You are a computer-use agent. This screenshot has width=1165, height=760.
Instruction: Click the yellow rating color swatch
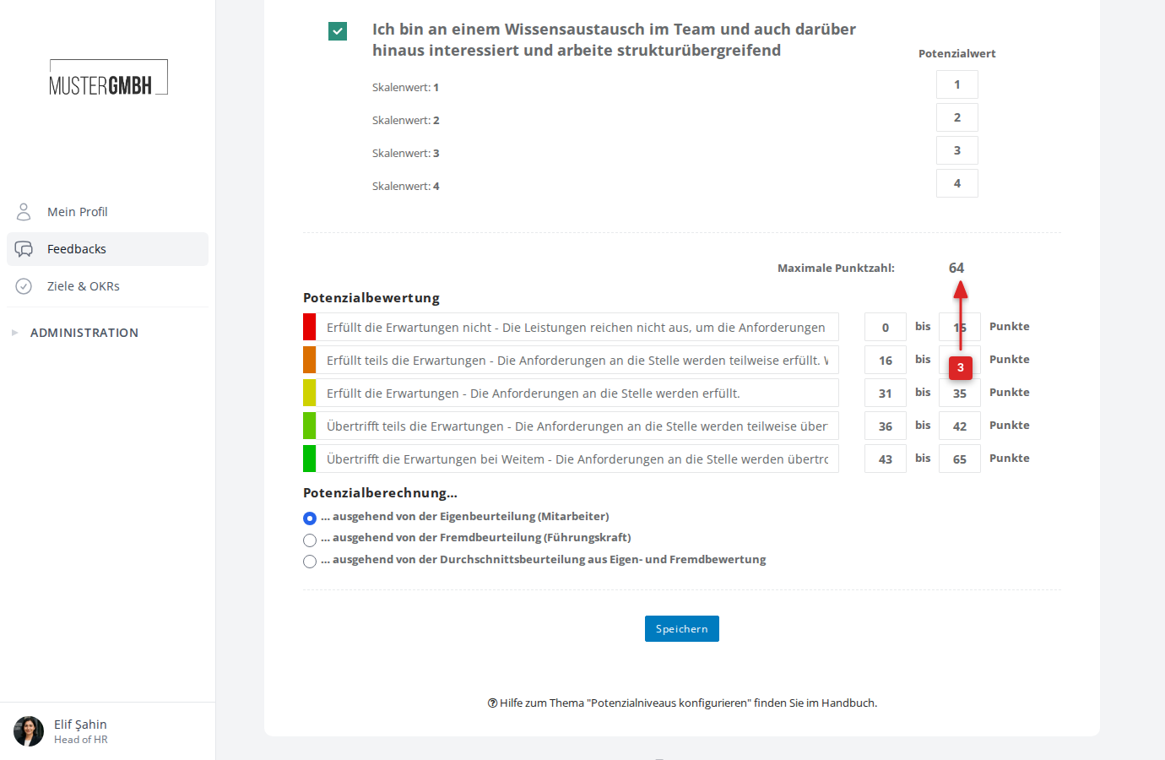310,393
